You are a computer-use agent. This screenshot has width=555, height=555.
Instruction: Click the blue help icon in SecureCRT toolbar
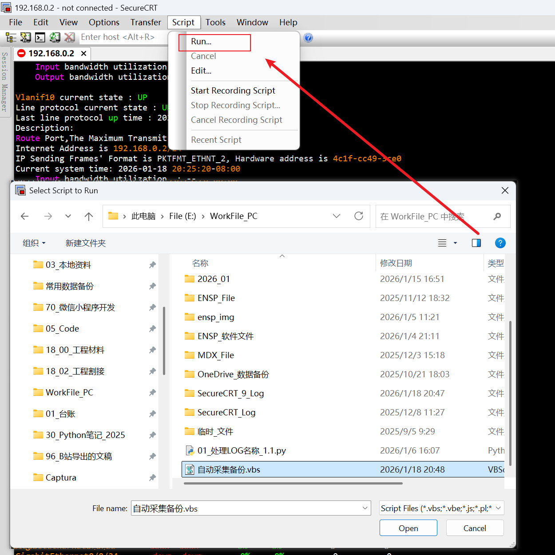point(309,38)
